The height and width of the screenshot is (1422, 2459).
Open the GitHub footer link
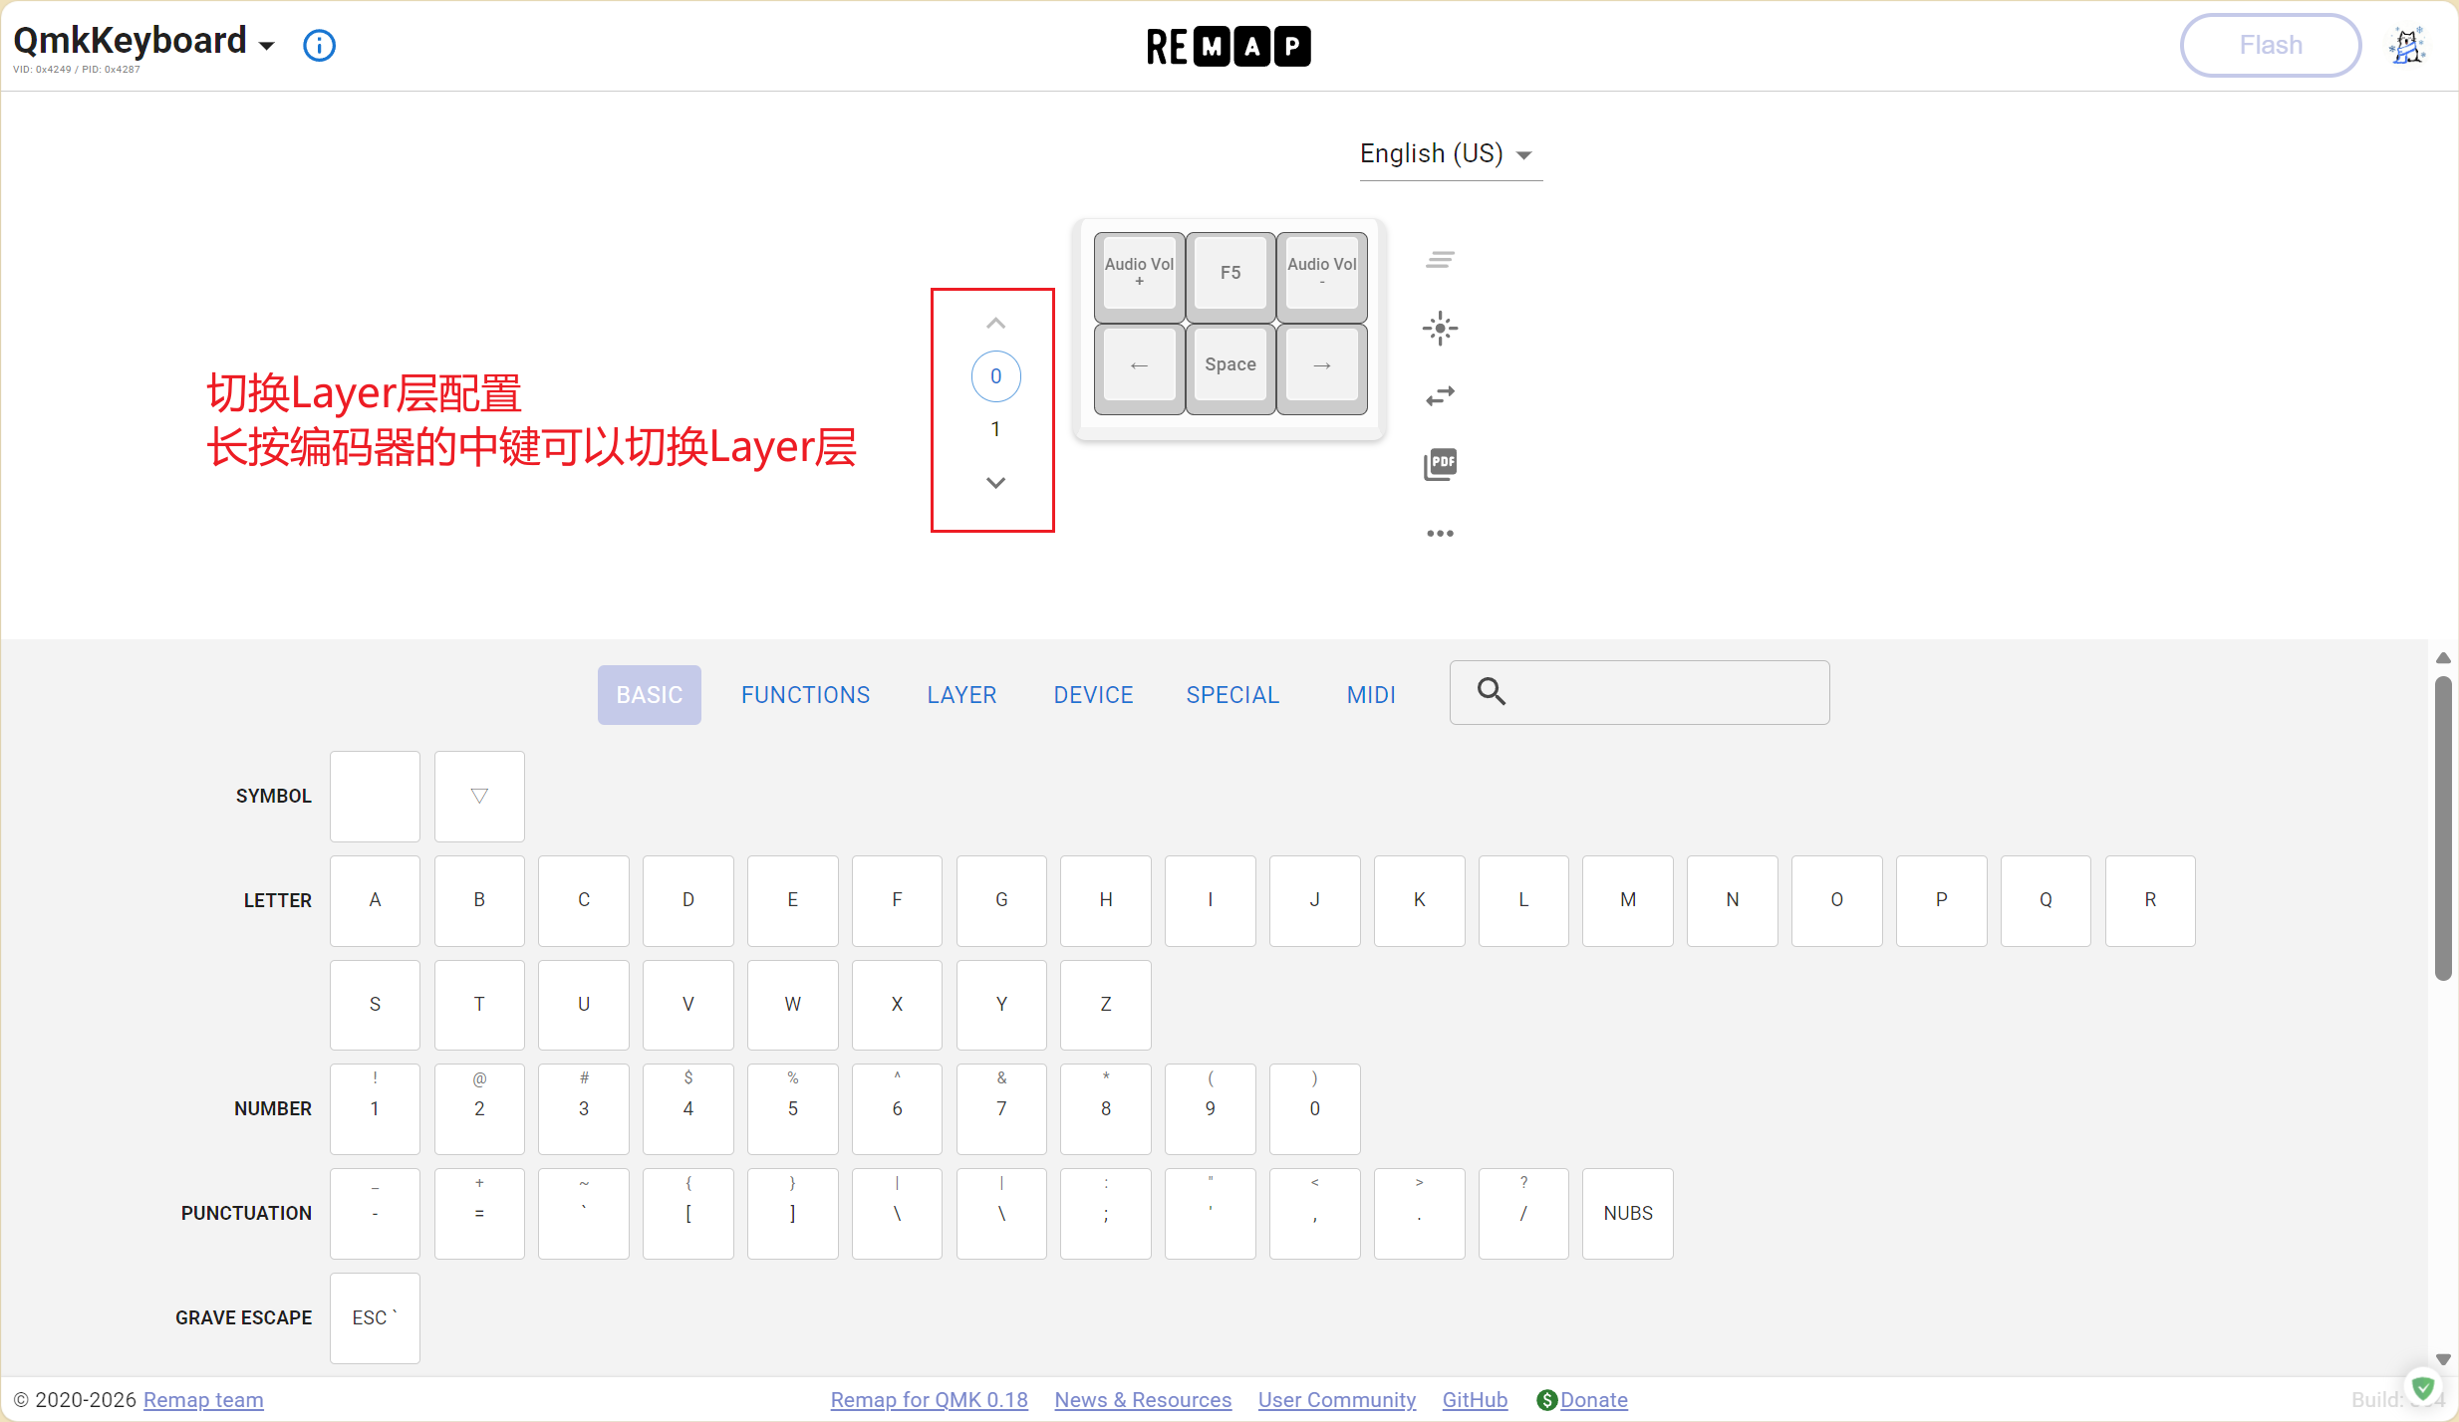click(x=1475, y=1400)
